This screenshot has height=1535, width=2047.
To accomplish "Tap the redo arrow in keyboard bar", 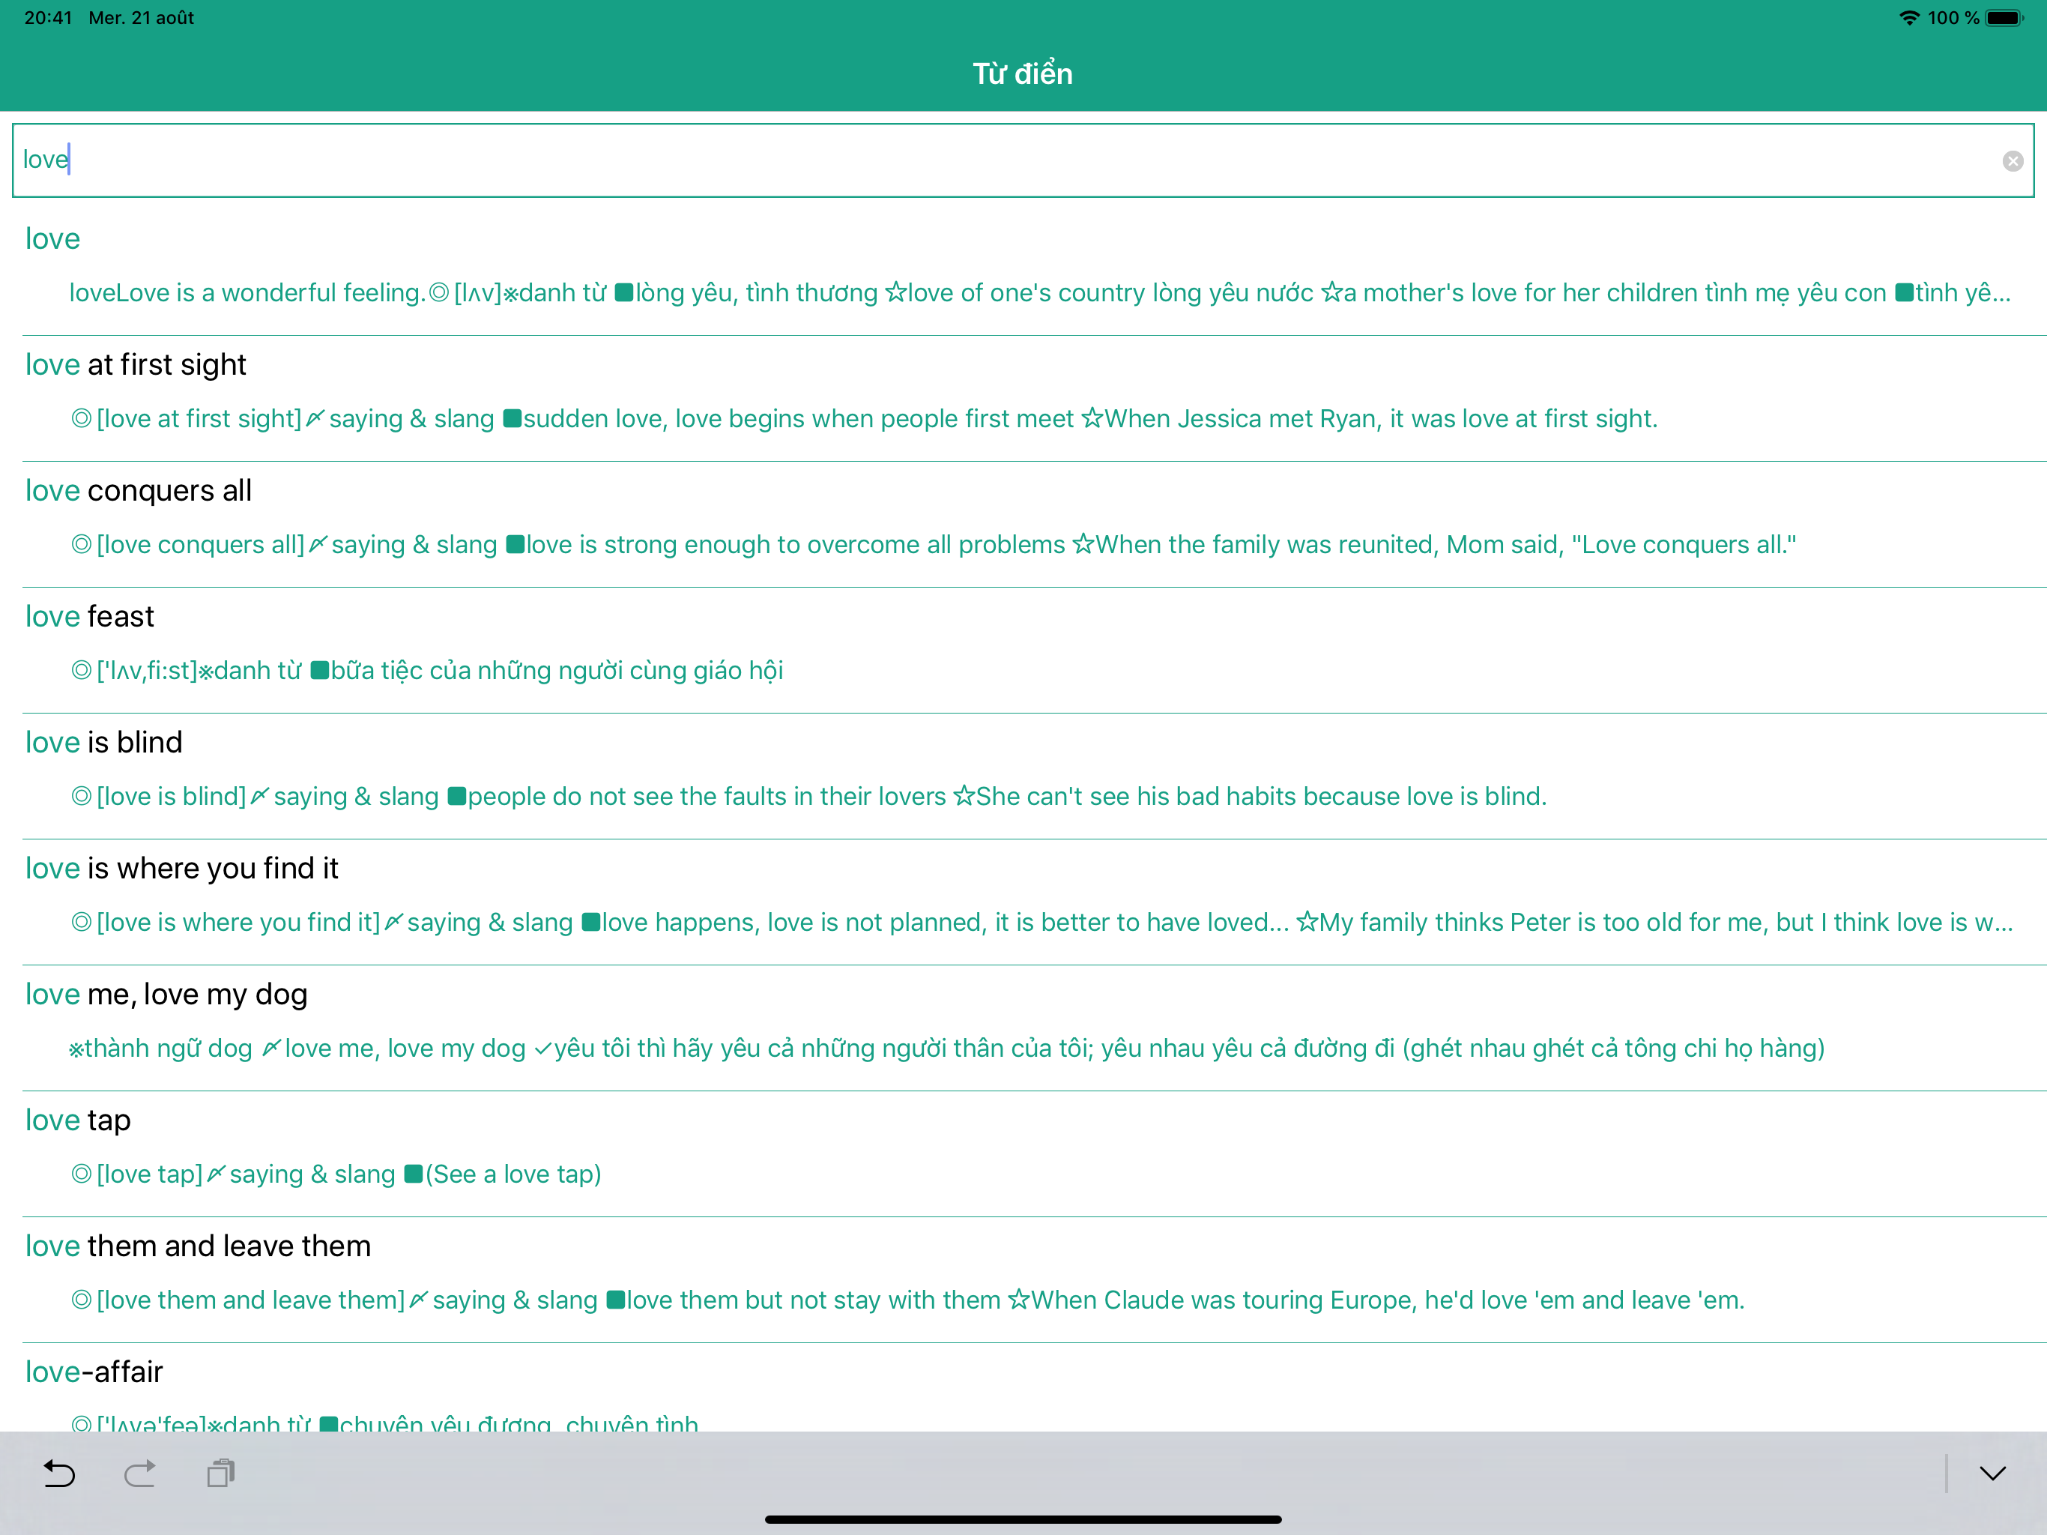I will coord(139,1473).
